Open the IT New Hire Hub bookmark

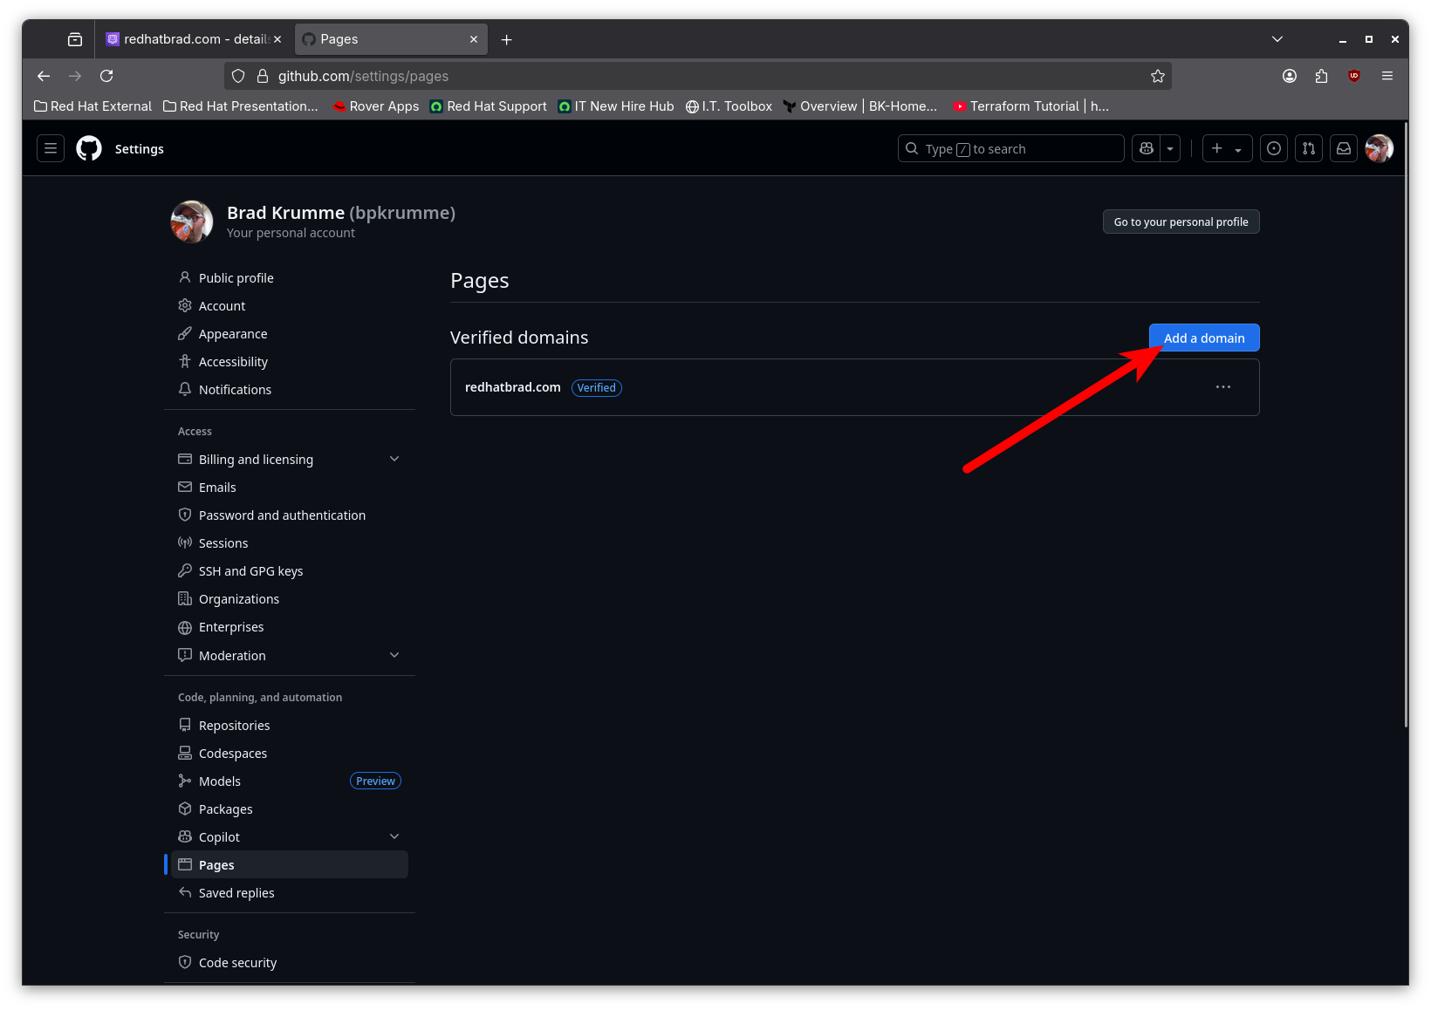pos(616,106)
